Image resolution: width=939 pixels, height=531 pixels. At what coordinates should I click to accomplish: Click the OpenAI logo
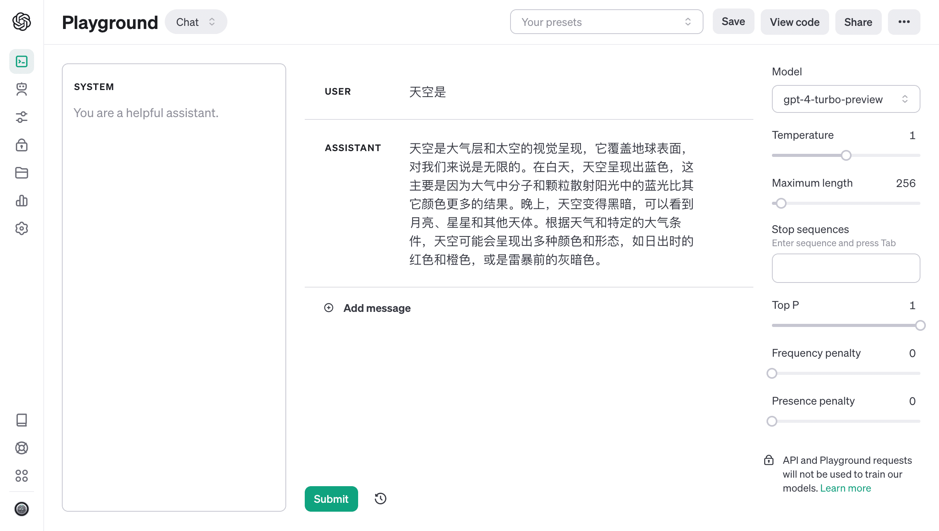(x=22, y=22)
